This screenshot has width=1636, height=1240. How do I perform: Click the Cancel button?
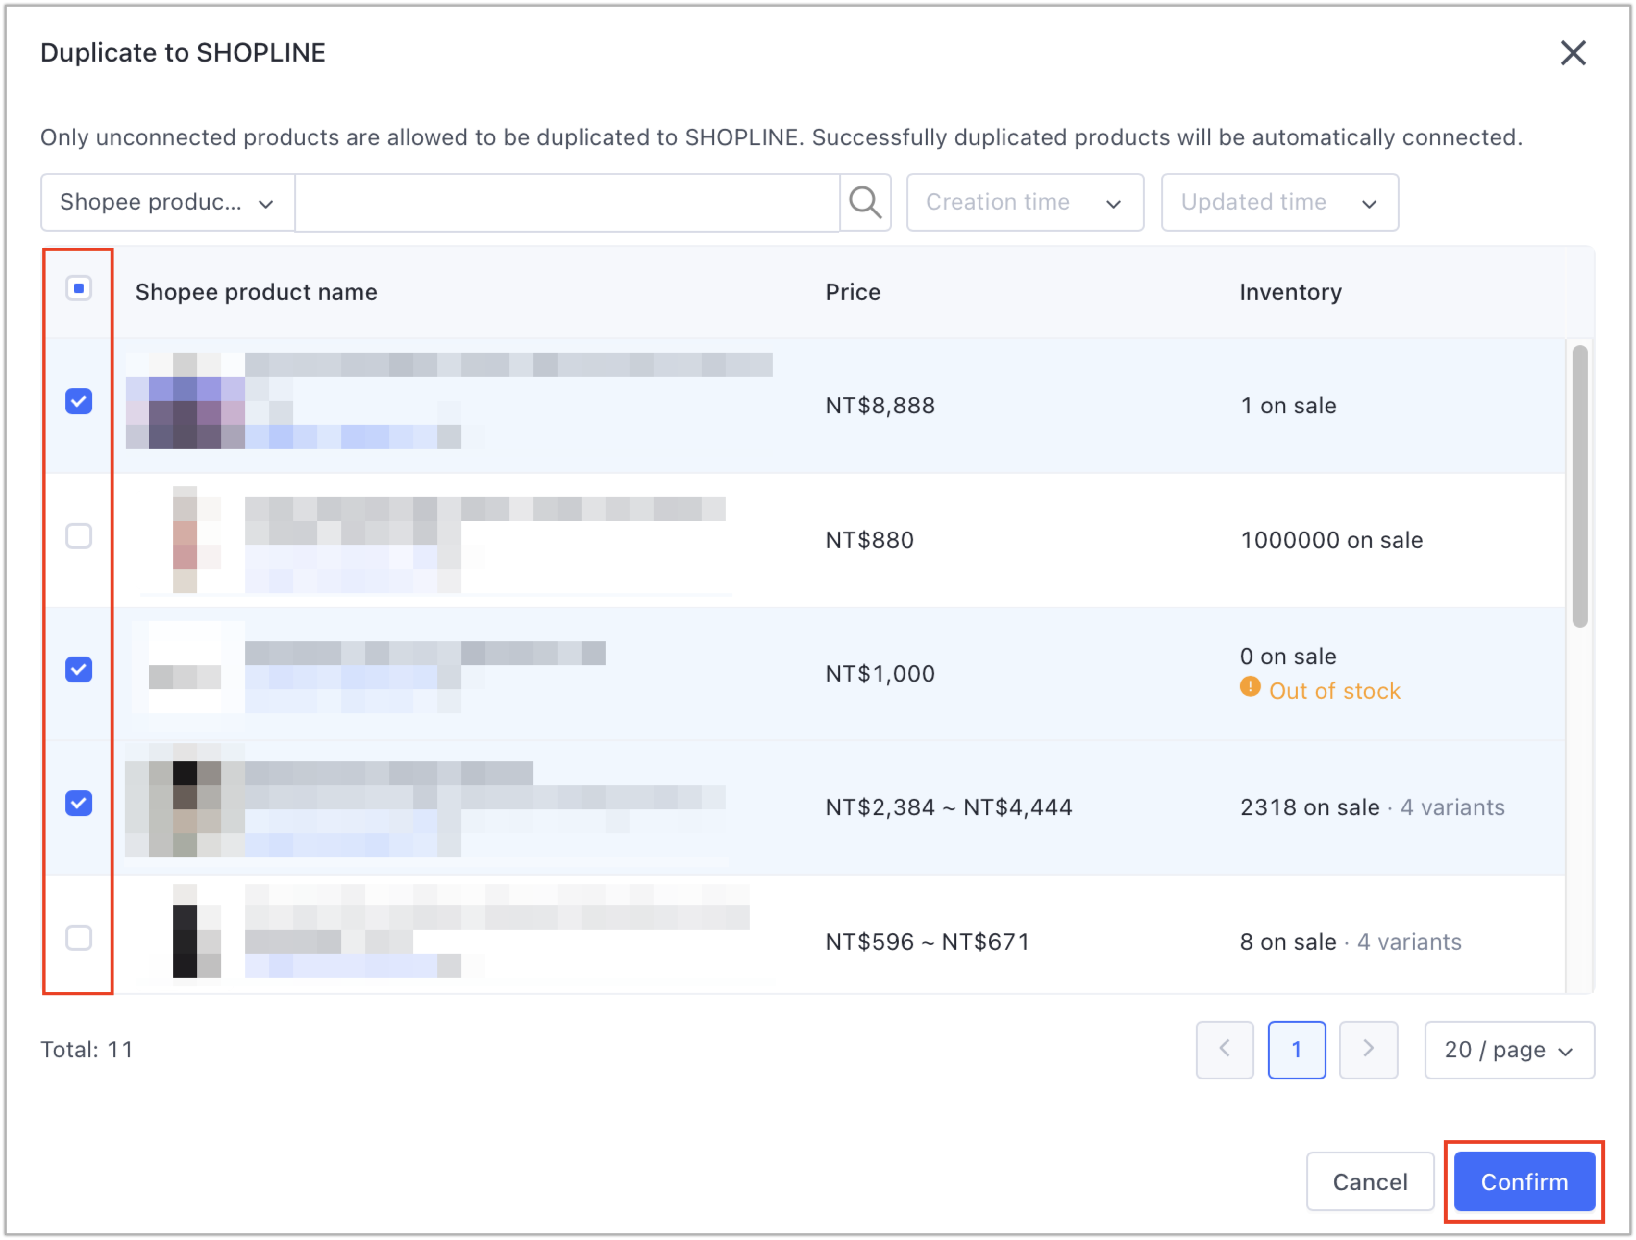[x=1370, y=1181]
